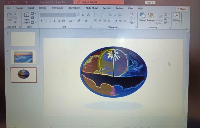Click the Cut scissors icon
This screenshot has height=128, width=200.
pos(15,14)
